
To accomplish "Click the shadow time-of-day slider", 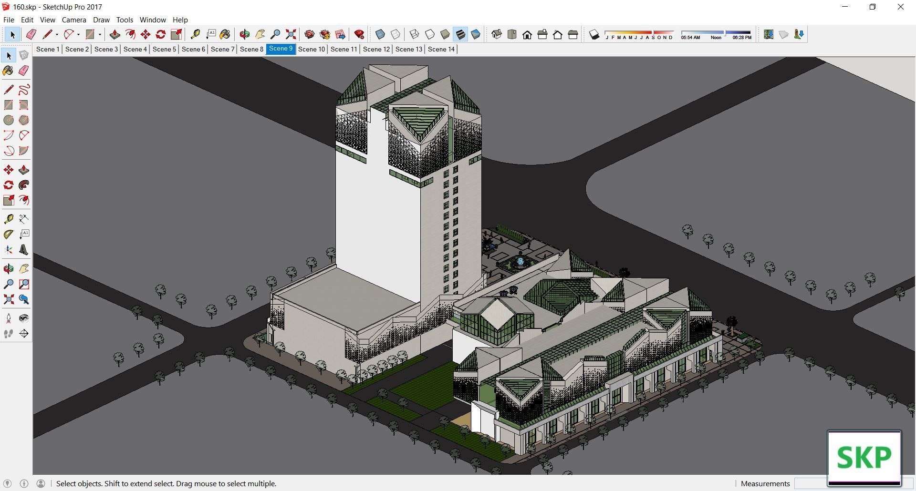I will click(x=716, y=34).
